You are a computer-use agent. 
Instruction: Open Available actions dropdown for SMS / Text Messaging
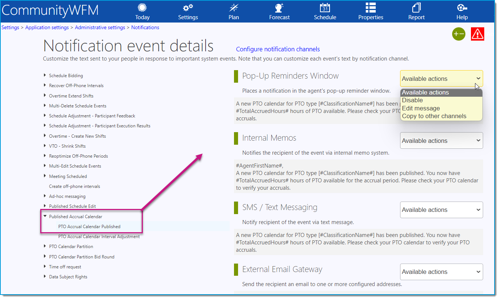[441, 210]
